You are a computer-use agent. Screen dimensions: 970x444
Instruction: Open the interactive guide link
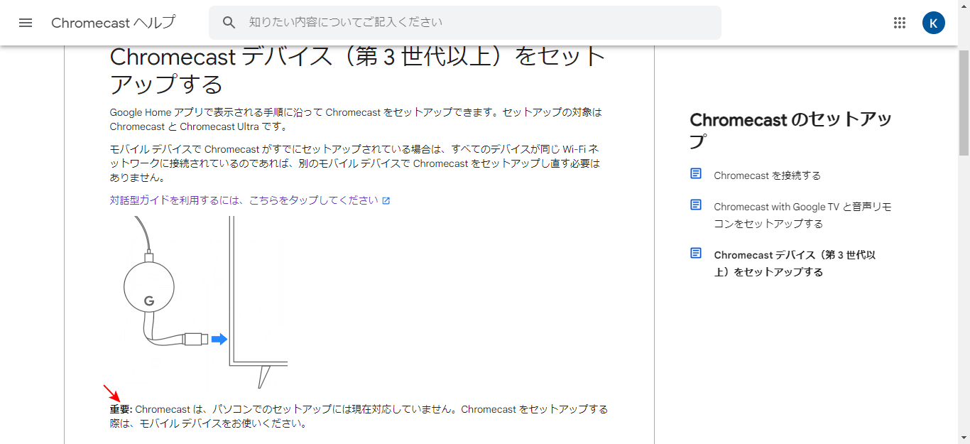tap(244, 200)
